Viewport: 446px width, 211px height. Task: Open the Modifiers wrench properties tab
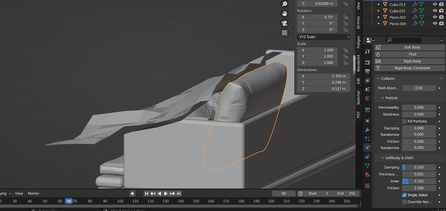tap(367, 130)
